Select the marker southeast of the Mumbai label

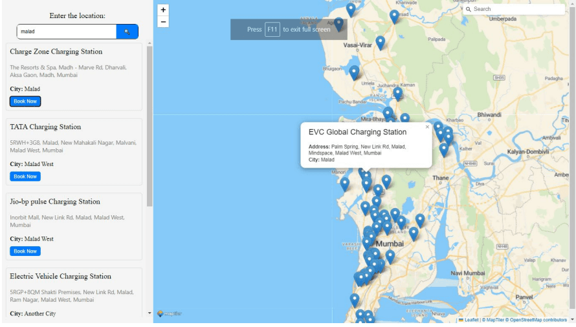click(x=390, y=257)
